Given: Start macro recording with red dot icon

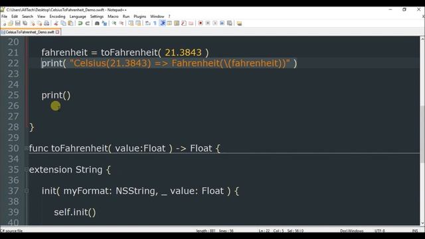Looking at the screenshot, I should coord(201,23).
